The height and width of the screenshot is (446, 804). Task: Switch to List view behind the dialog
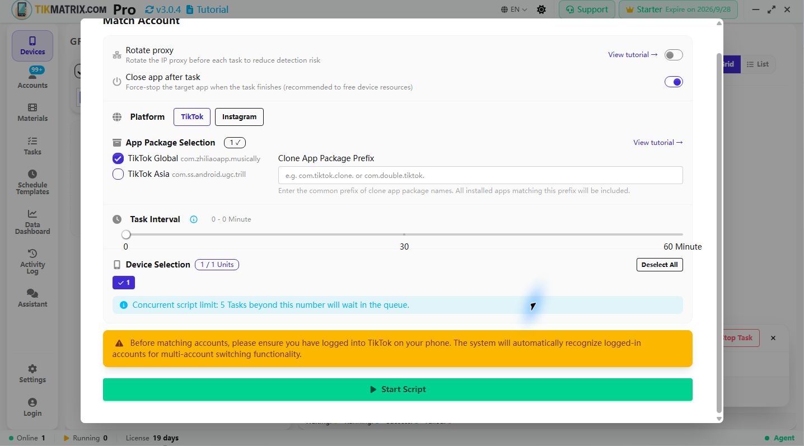point(758,64)
